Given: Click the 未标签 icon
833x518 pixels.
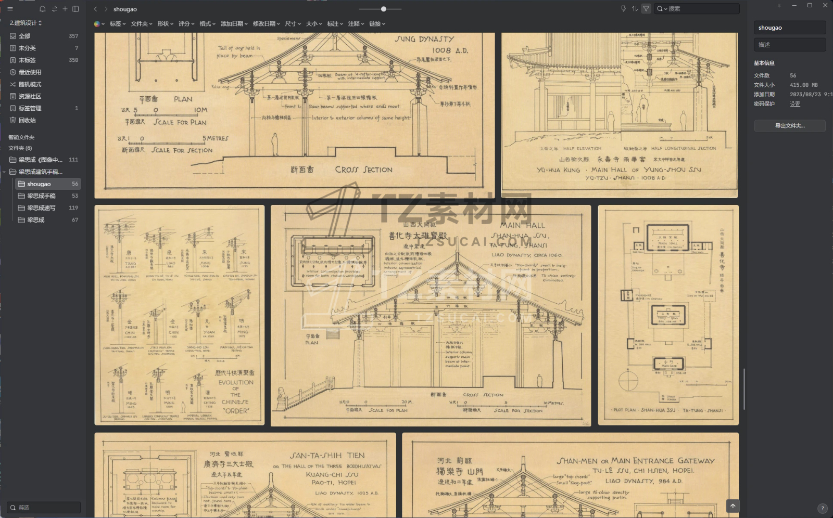Looking at the screenshot, I should pos(13,60).
